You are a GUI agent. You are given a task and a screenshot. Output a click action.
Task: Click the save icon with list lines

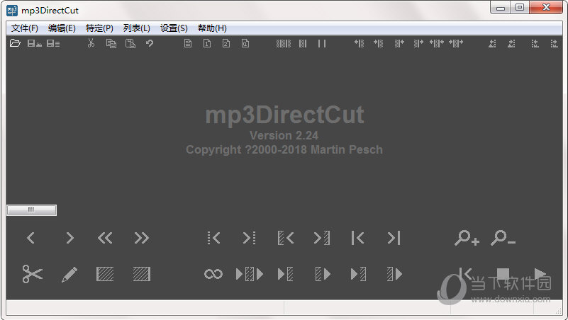53,43
